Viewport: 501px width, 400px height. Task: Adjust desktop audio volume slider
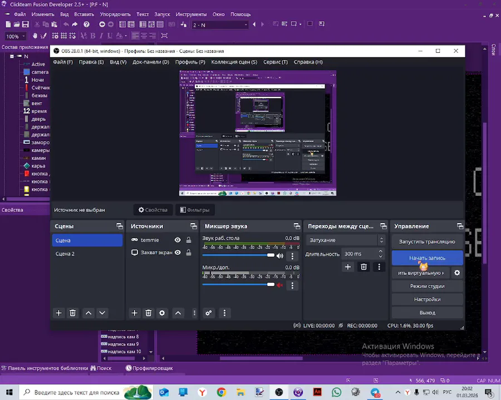pyautogui.click(x=238, y=255)
